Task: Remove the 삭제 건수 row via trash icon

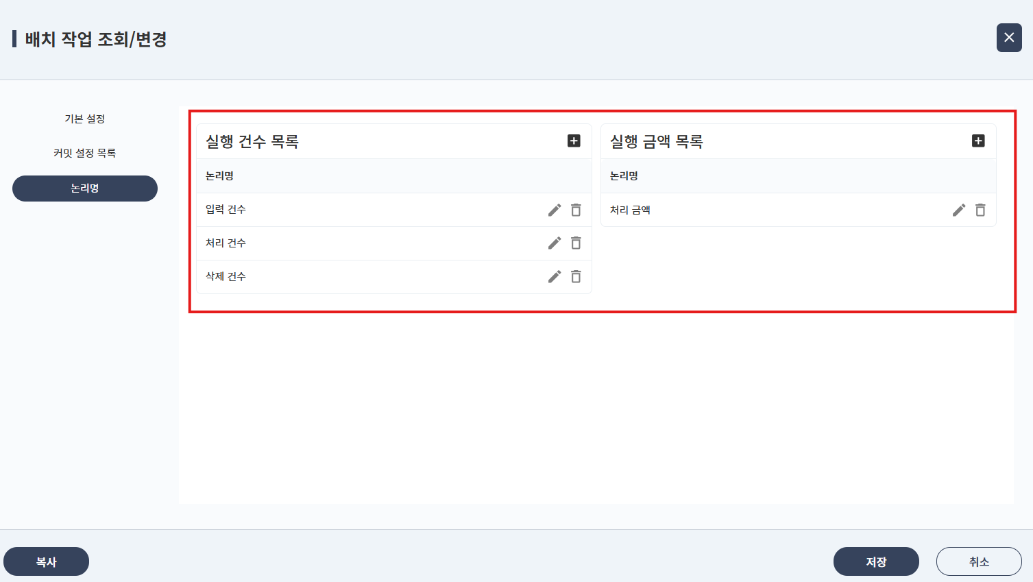Action: tap(576, 276)
